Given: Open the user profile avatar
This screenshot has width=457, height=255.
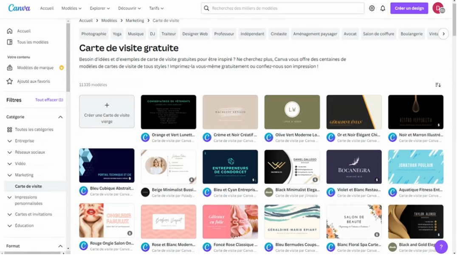Looking at the screenshot, I should click(438, 8).
